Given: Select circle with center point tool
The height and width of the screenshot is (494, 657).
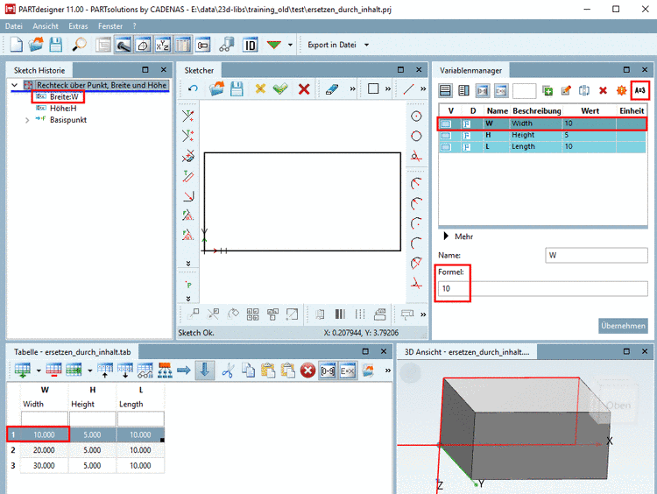Looking at the screenshot, I should tap(416, 116).
